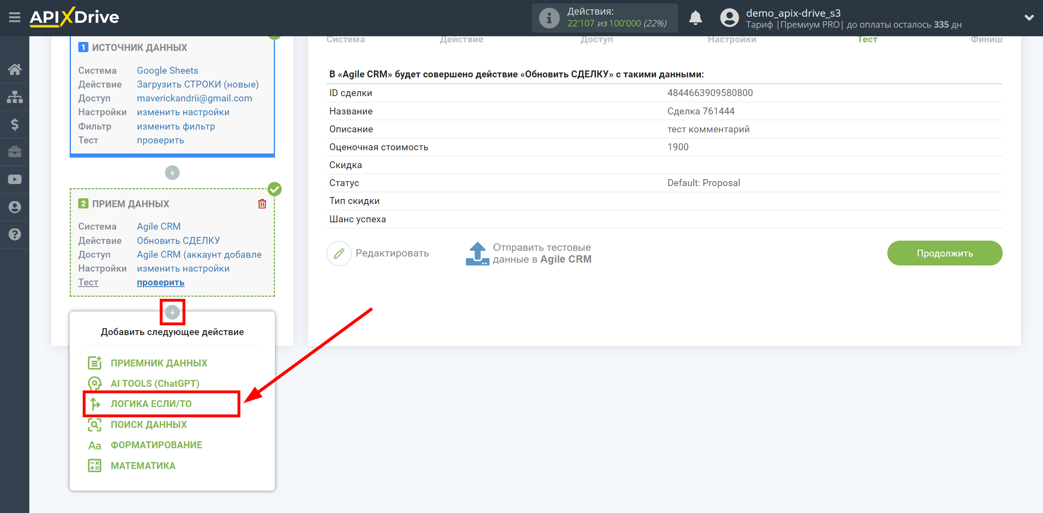Click deal ID value 4844663909580800
Viewport: 1043px width, 513px height.
(x=710, y=93)
